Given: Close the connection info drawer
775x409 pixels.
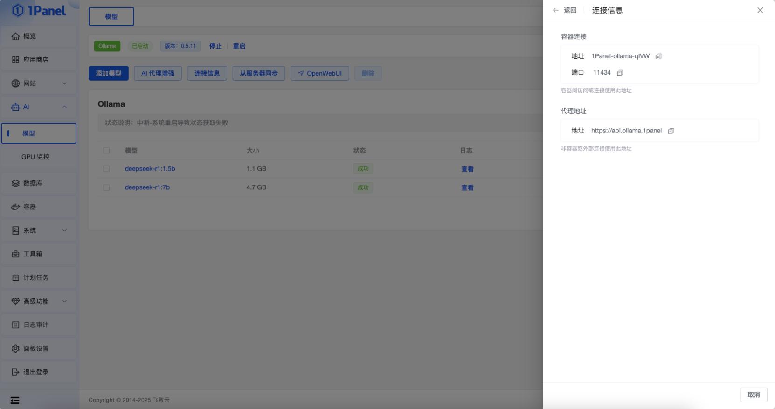Looking at the screenshot, I should (760, 10).
